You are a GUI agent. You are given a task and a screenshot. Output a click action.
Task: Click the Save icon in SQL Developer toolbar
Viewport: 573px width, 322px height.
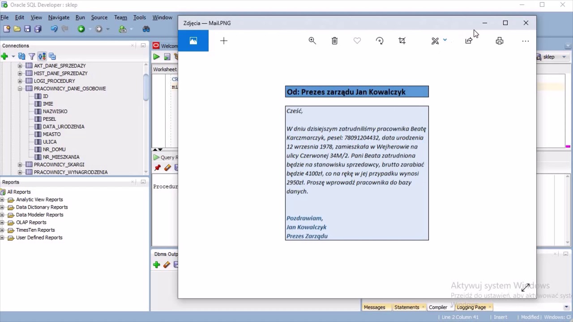tap(27, 29)
